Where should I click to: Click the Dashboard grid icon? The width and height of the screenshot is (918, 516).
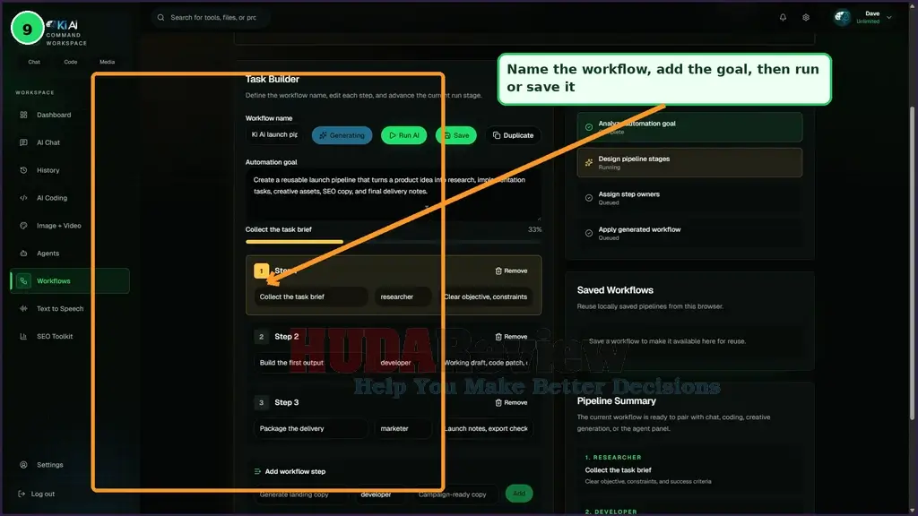tap(23, 115)
